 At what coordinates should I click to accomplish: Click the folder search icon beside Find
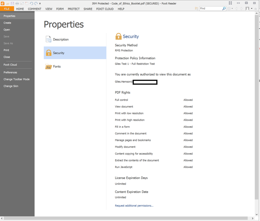click(x=196, y=9)
